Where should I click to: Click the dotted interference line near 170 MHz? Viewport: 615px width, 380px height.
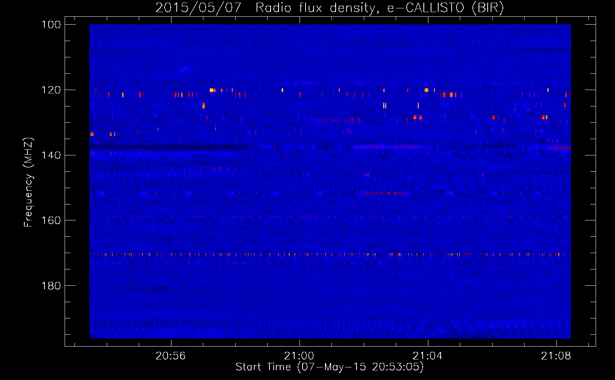pos(330,254)
